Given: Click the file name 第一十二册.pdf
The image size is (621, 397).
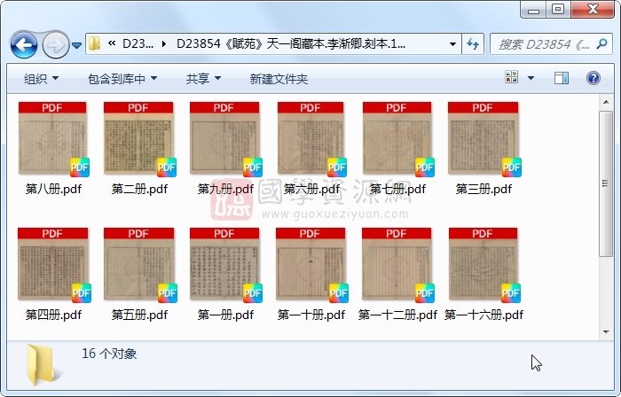Looking at the screenshot, I should click(x=397, y=315).
